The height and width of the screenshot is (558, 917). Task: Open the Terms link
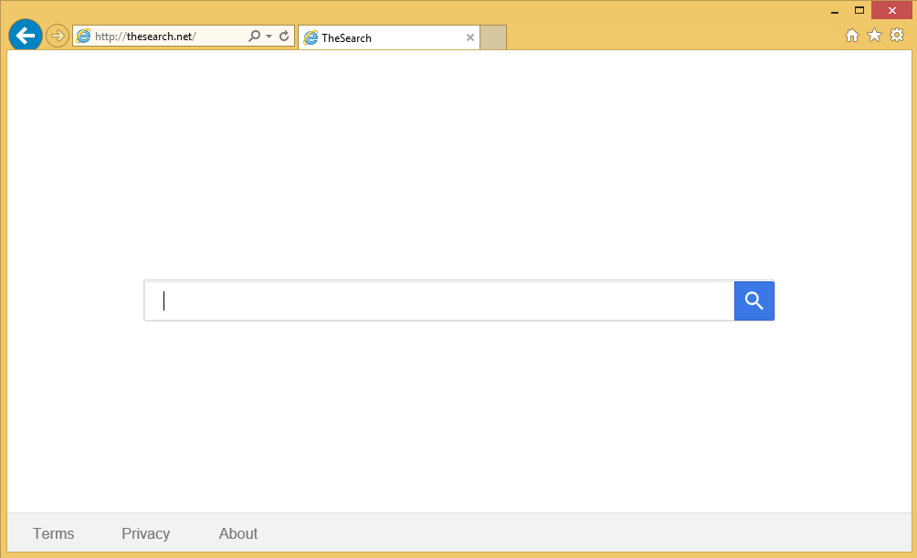pos(53,533)
